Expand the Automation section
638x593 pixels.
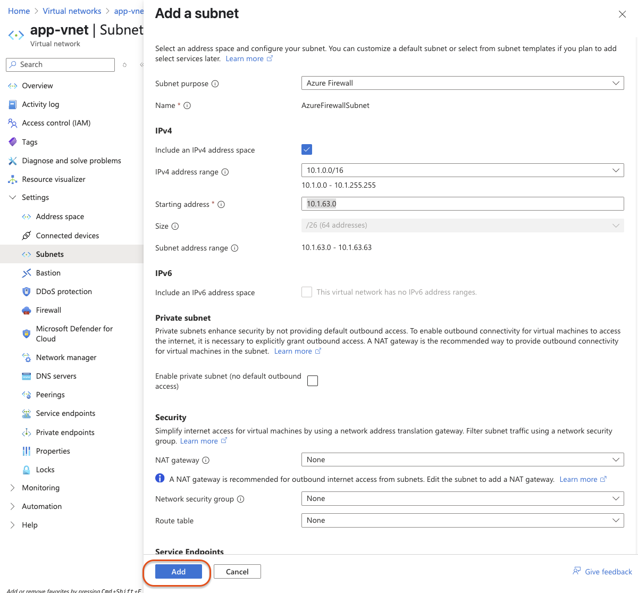13,506
